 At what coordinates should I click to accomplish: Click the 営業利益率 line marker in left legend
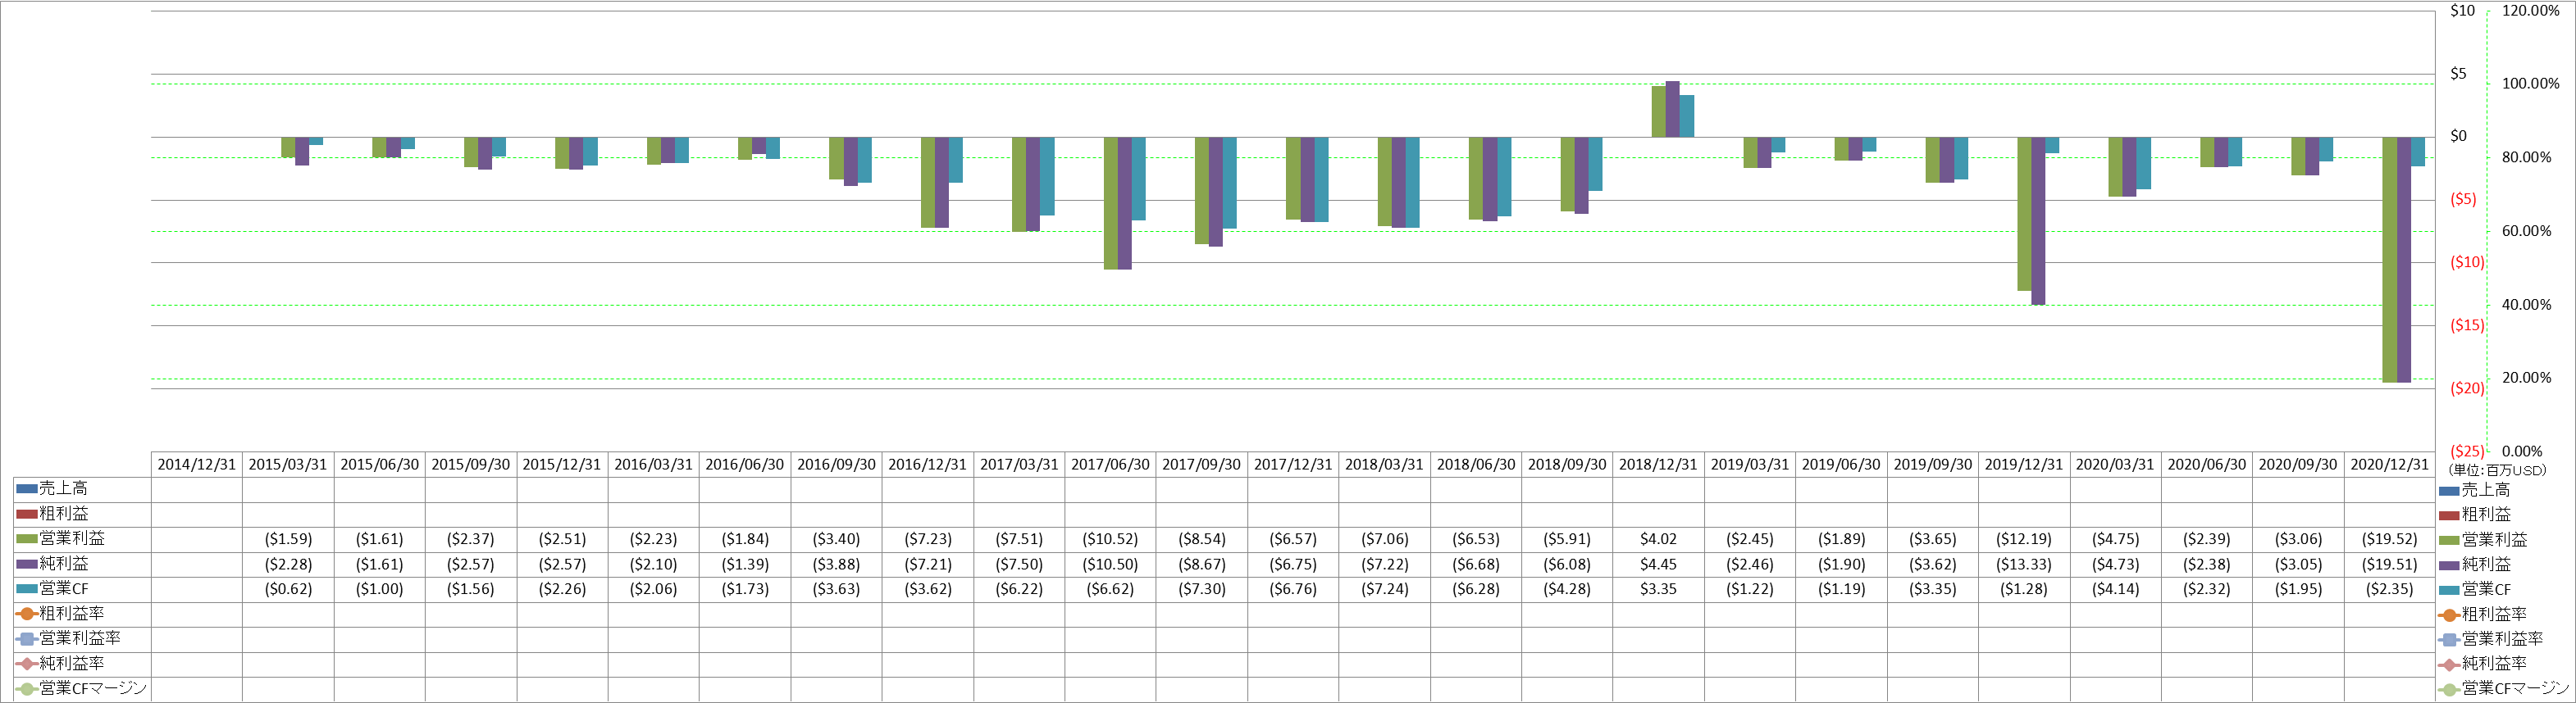[27, 639]
